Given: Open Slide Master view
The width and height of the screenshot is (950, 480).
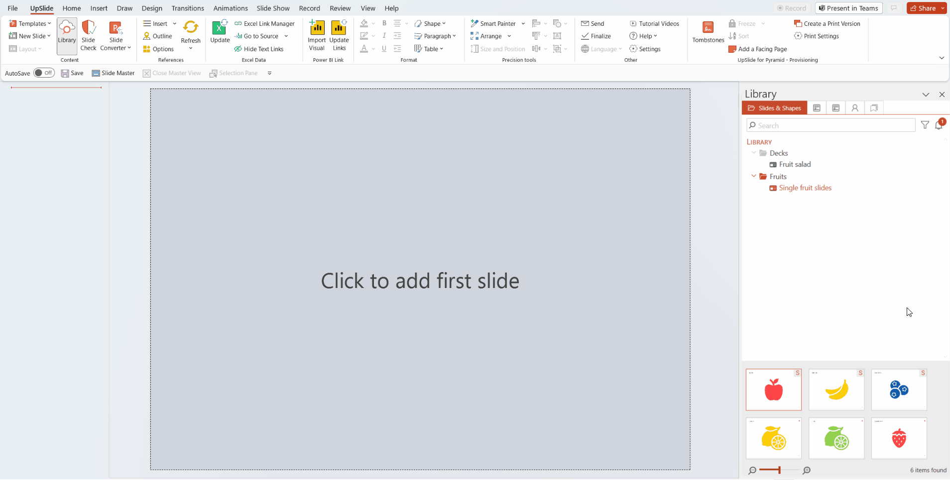Looking at the screenshot, I should click(113, 73).
